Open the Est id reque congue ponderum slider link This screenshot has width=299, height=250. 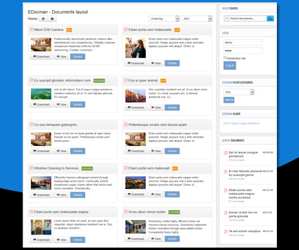[242, 123]
